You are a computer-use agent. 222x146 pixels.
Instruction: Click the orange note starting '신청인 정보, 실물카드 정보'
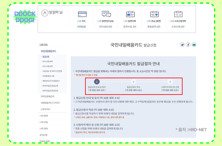pos(99,117)
